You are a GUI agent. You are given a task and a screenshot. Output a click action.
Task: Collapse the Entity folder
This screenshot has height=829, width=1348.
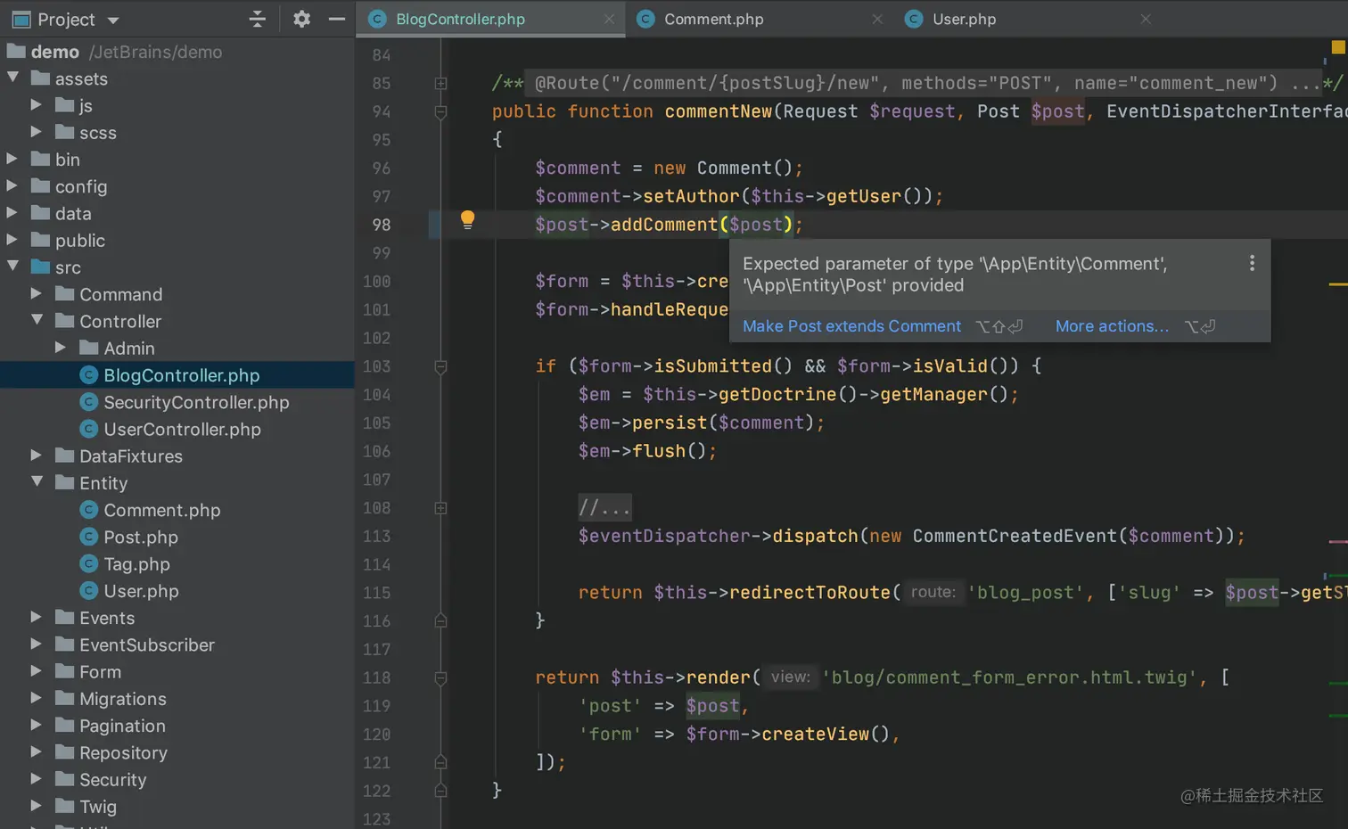point(37,482)
